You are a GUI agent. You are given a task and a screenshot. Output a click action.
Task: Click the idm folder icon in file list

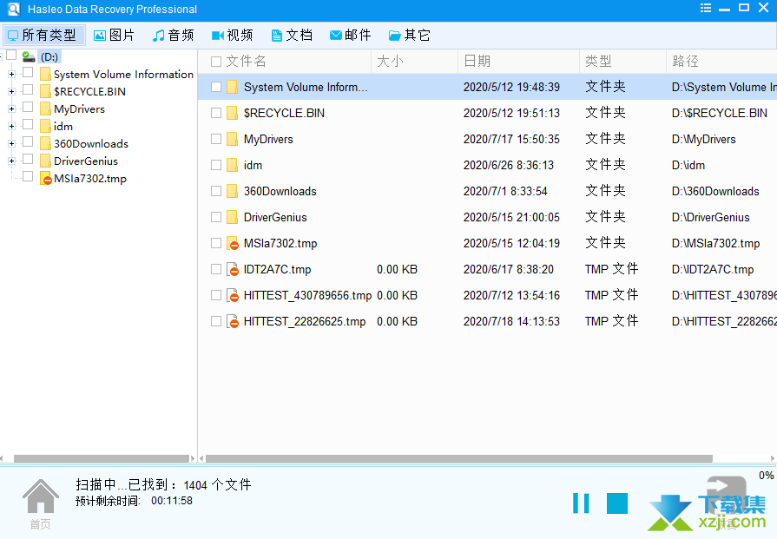point(232,165)
